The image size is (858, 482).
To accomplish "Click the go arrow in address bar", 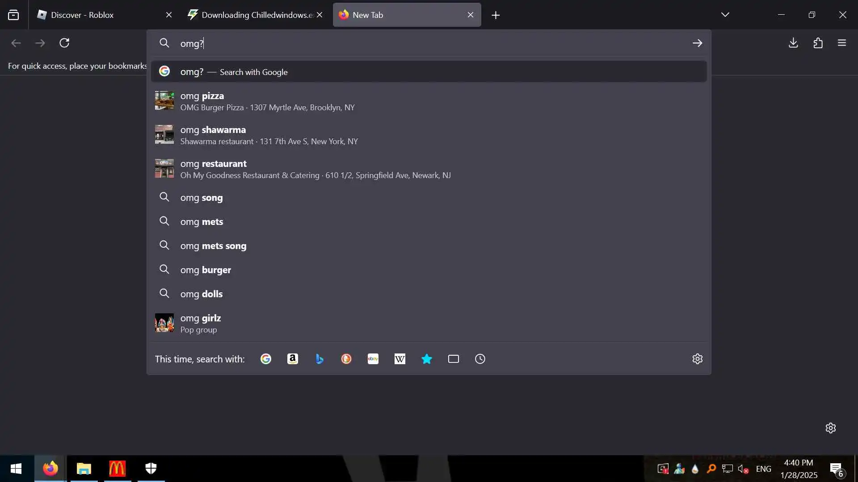I will coord(697,43).
